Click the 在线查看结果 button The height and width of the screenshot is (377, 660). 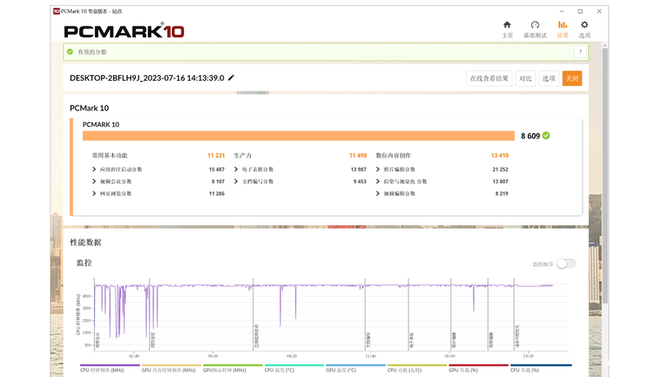click(489, 78)
